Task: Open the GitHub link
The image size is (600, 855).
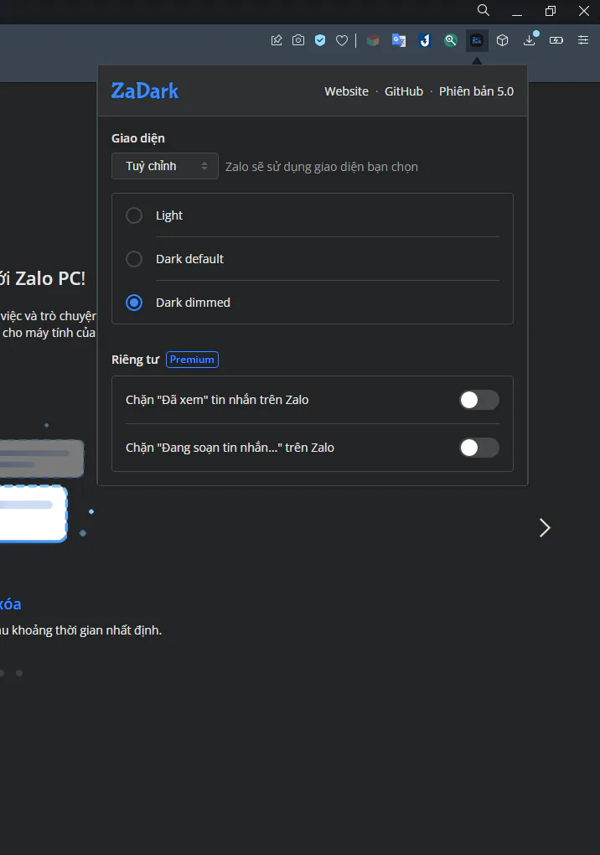Action: [404, 91]
